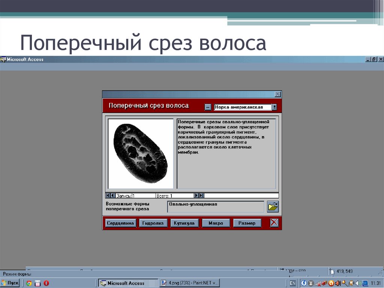Switch to Paint.NET showing 4.png

[189, 283]
